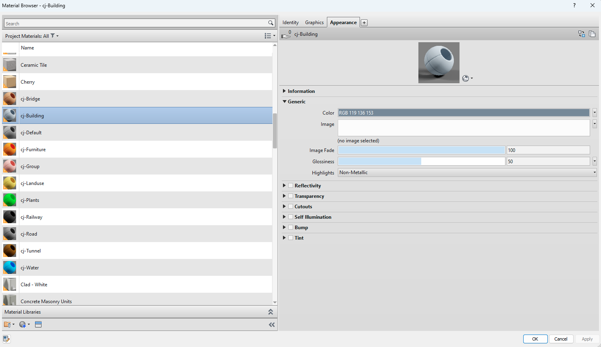Click the empty Image texture slot

pos(464,128)
